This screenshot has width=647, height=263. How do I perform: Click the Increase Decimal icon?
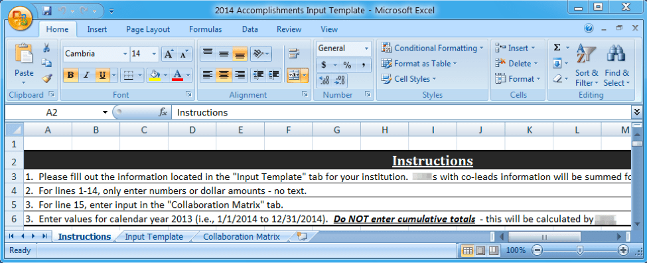324,80
